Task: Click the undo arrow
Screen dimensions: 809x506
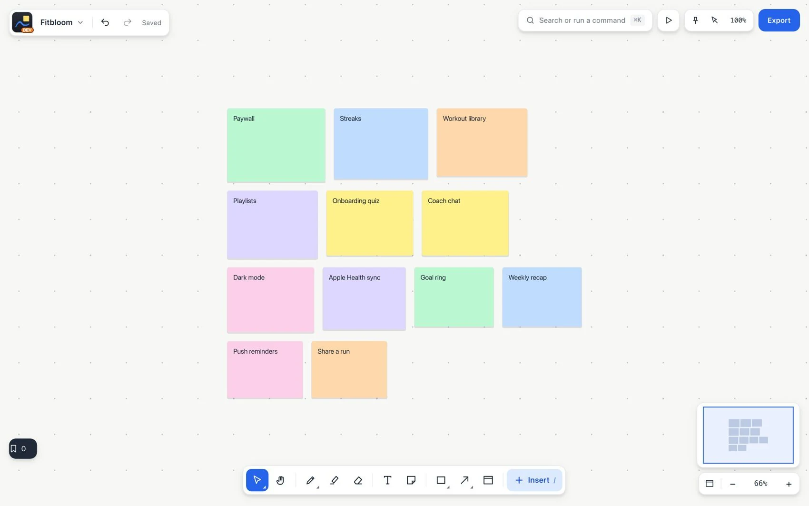Action: coord(105,22)
